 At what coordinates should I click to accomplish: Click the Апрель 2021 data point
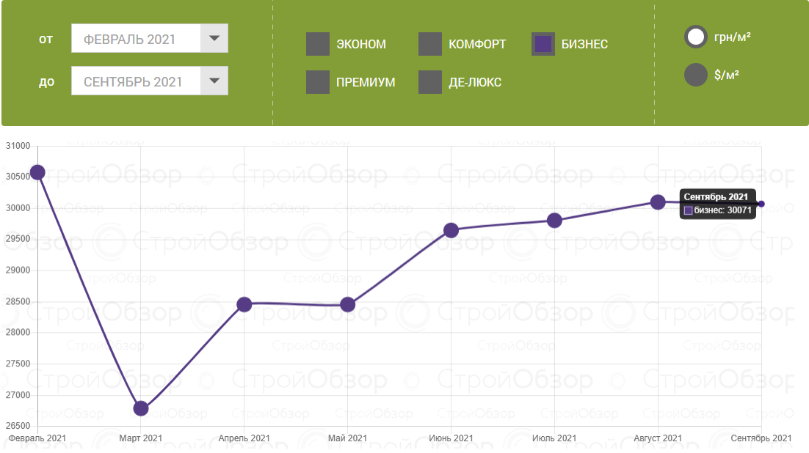(244, 304)
